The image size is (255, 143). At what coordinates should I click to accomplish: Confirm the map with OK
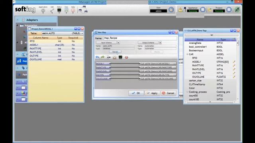(x=136, y=93)
